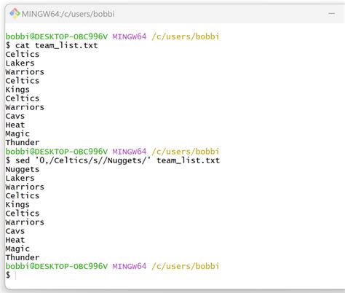
Task: Click the window title 'MINGW64:/c/users/bobbi'
Action: tap(68, 14)
